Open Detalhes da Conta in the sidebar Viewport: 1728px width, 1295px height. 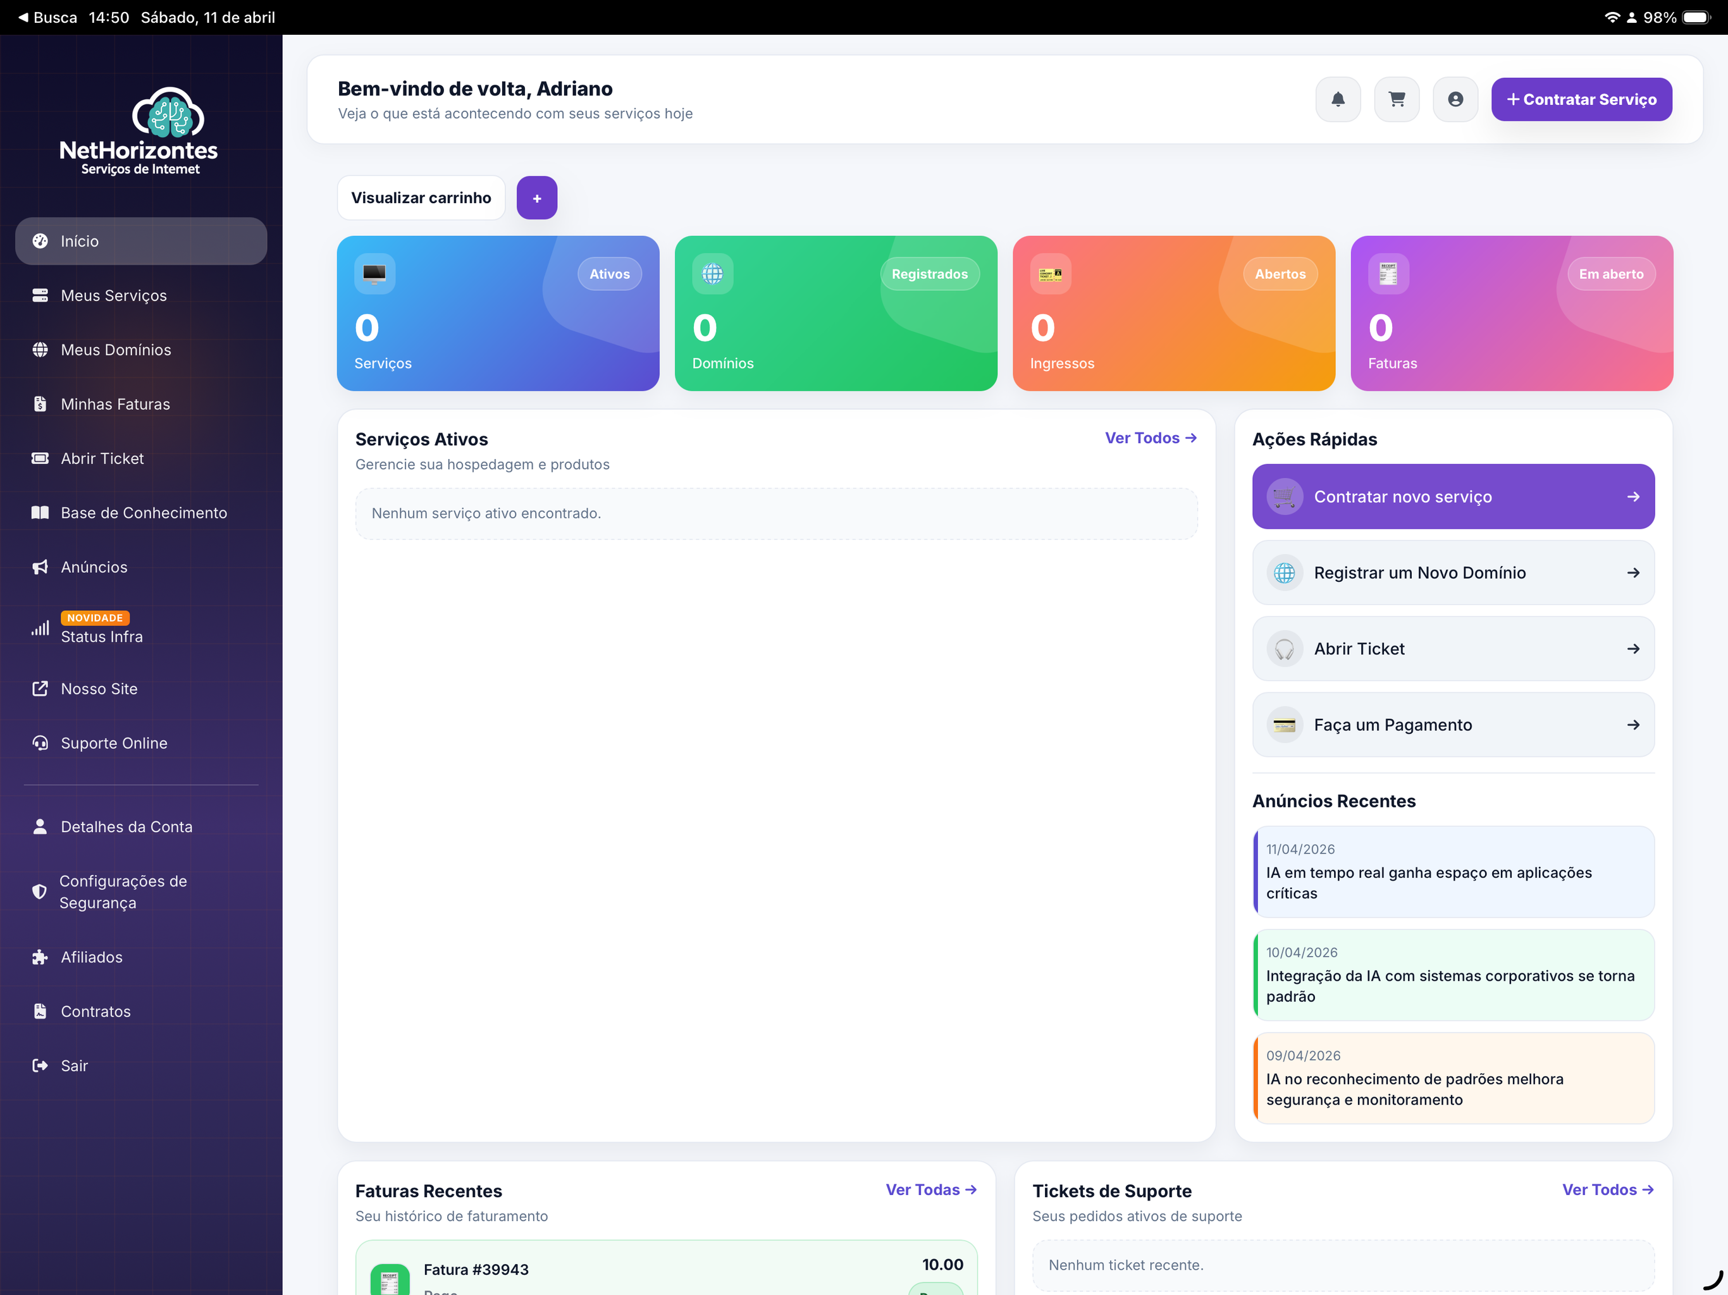point(140,826)
